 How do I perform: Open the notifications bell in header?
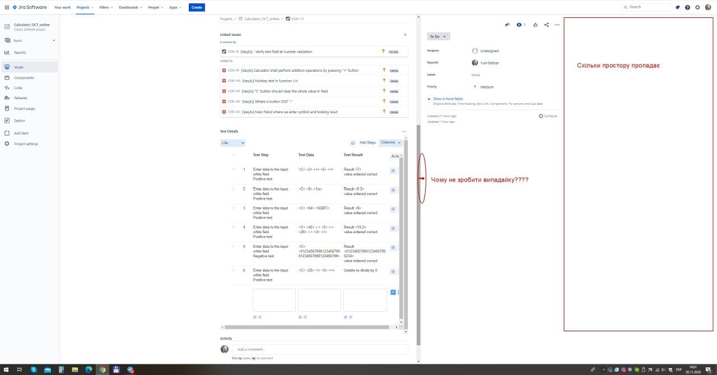pyautogui.click(x=678, y=7)
